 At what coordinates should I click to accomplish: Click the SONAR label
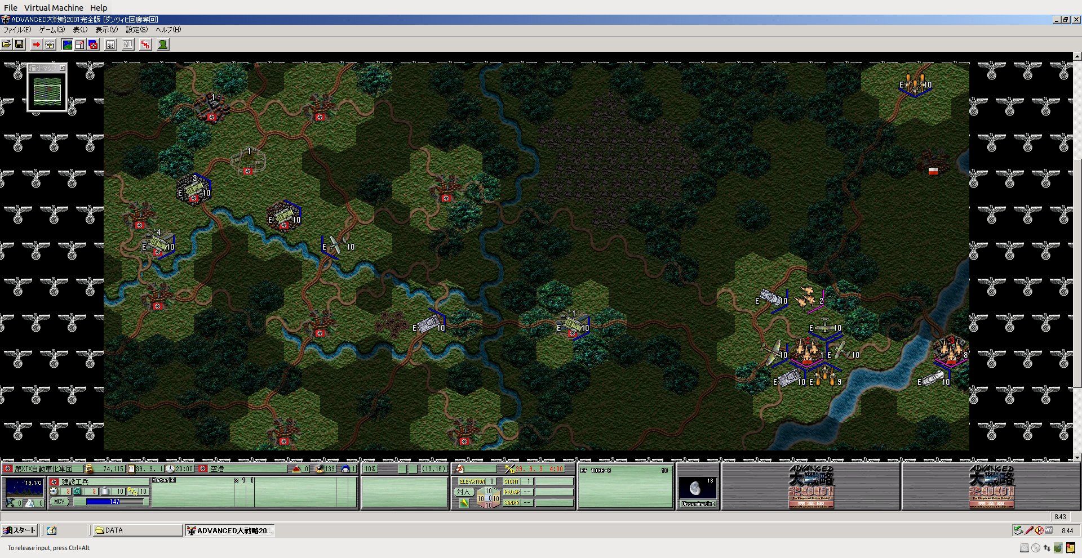[512, 503]
